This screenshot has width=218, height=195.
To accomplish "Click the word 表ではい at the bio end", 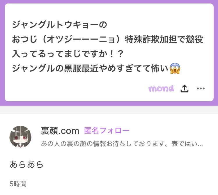I will pyautogui.click(x=184, y=144).
